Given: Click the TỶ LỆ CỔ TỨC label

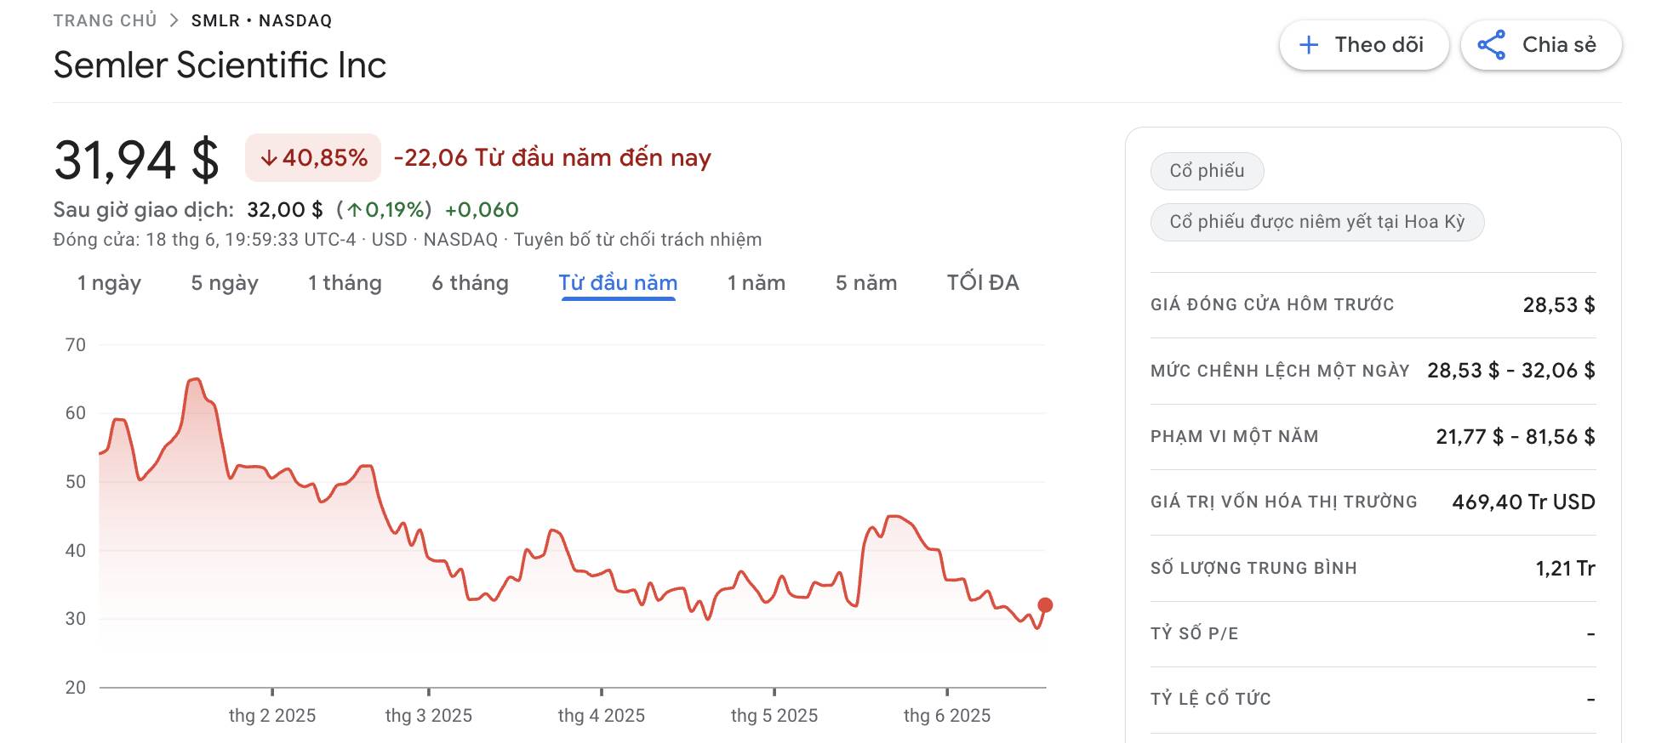Looking at the screenshot, I should click(x=1211, y=699).
